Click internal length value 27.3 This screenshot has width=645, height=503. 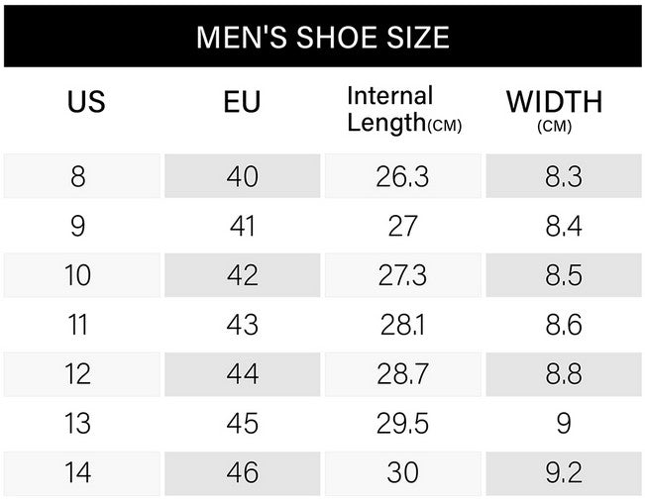pyautogui.click(x=402, y=275)
